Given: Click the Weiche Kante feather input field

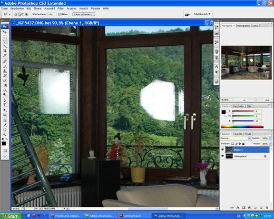Looking at the screenshot, I should 52,14.
